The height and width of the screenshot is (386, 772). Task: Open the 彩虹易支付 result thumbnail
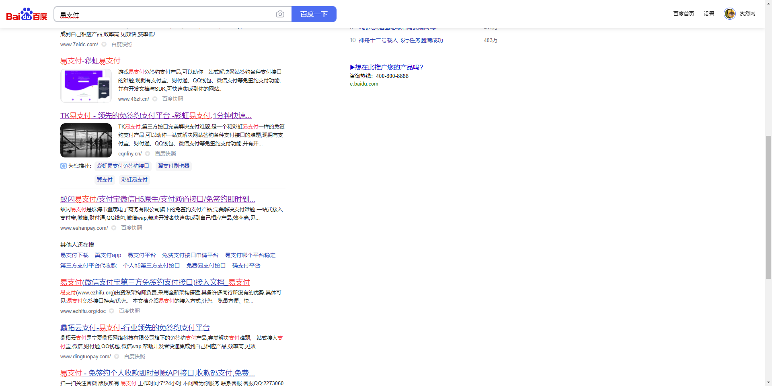coord(86,86)
